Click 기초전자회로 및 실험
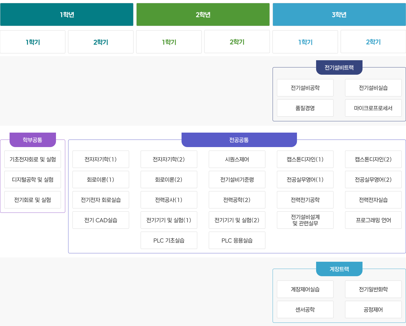The width and height of the screenshot is (406, 326). 33,159
